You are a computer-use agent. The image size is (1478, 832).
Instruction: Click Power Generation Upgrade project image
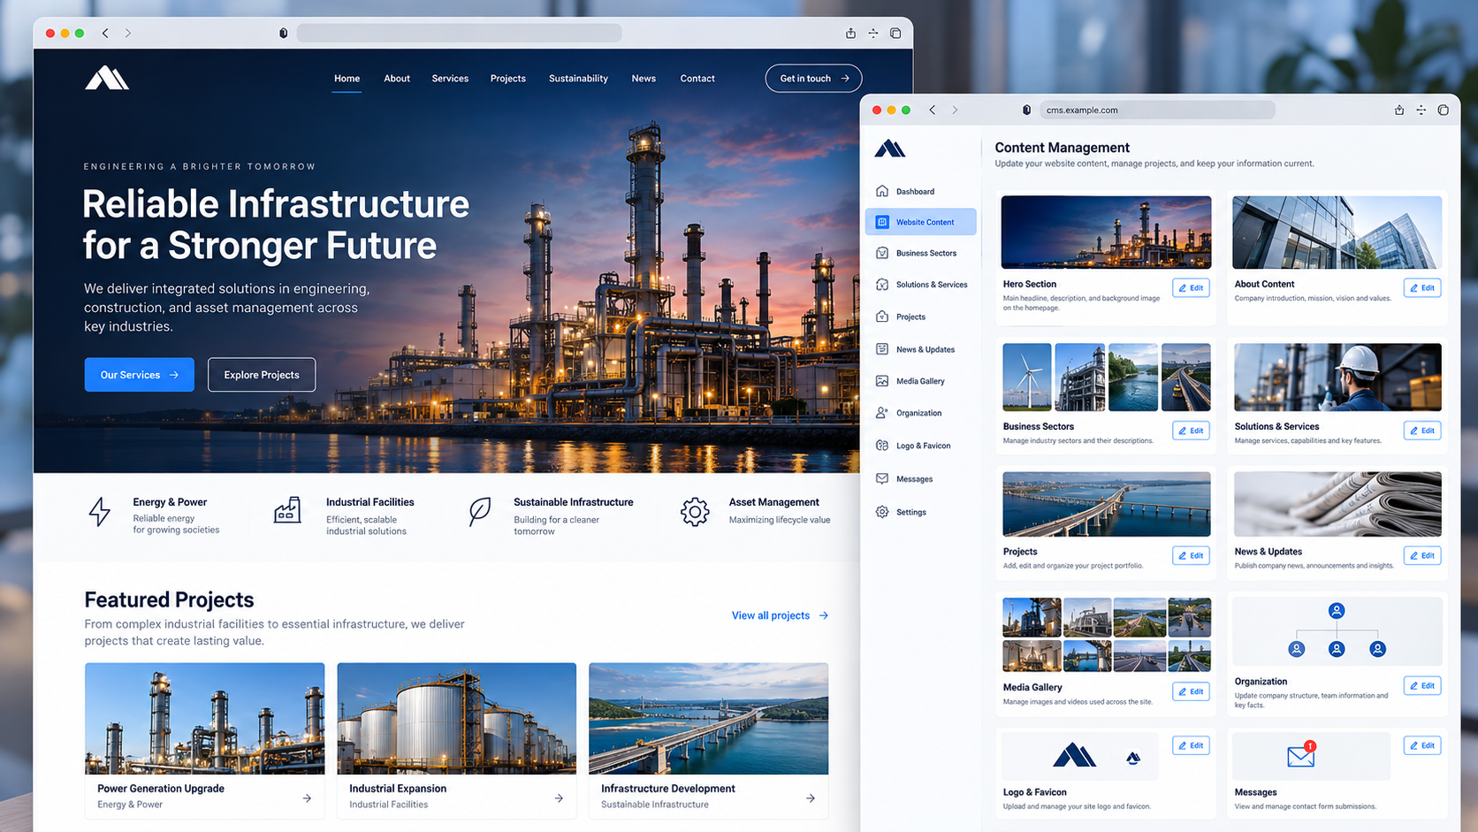click(x=205, y=719)
